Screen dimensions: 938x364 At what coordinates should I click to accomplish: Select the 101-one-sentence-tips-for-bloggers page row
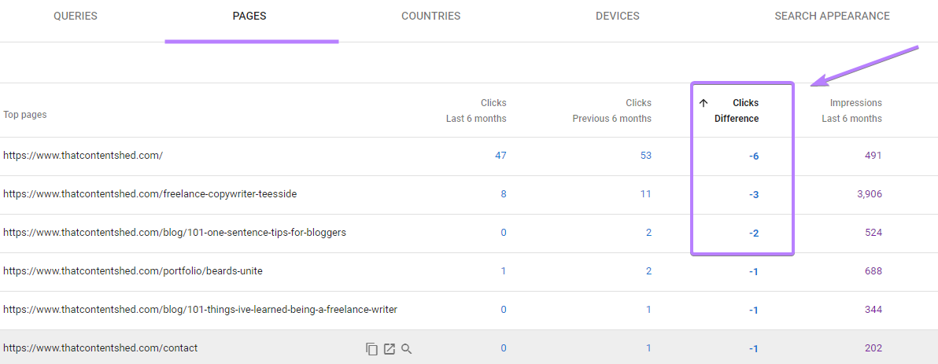(175, 233)
